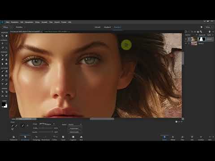Select the Move tool in the toolbox
Image resolution: width=215 pixels, height=161 pixels.
tap(2, 43)
